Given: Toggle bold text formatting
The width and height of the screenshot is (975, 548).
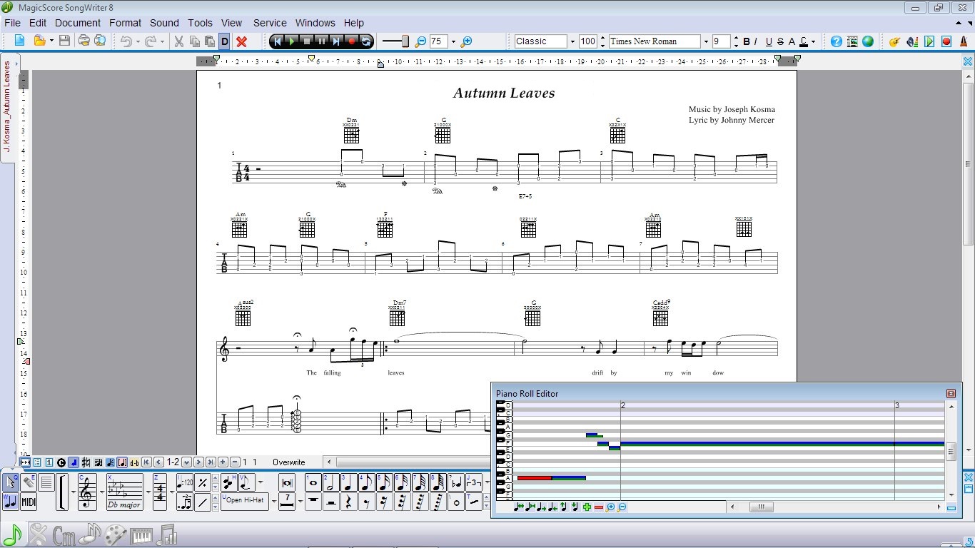Looking at the screenshot, I should pos(747,41).
